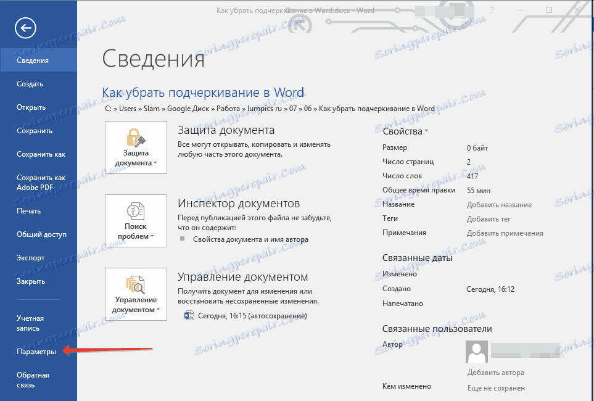Click the document title Как убрать подчеркивание в Word
This screenshot has width=594, height=401.
pyautogui.click(x=203, y=91)
